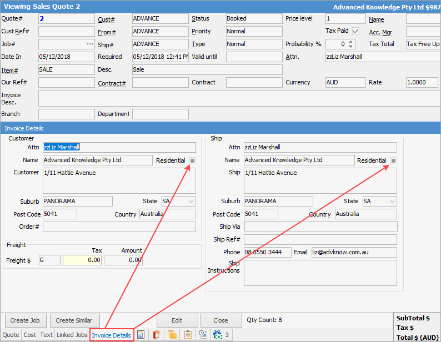Open the Customer State dropdown
441x342 pixels.
192,201
